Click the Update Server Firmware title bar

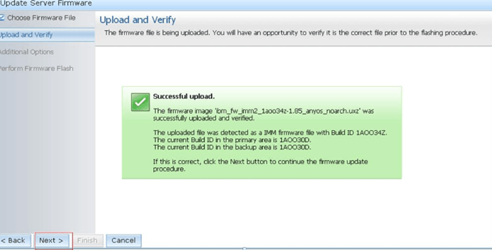click(46, 3)
